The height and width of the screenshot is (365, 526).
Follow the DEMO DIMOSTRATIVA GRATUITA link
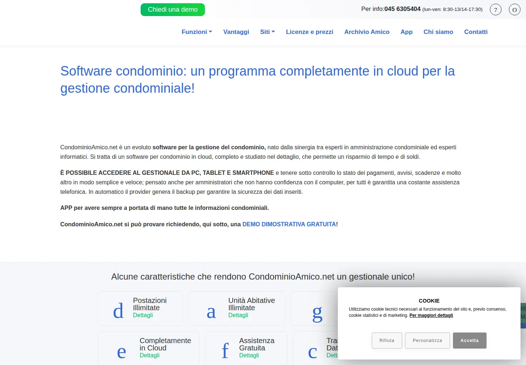pyautogui.click(x=289, y=224)
